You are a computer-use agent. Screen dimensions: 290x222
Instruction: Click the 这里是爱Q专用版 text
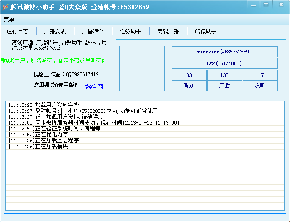(x=55, y=85)
